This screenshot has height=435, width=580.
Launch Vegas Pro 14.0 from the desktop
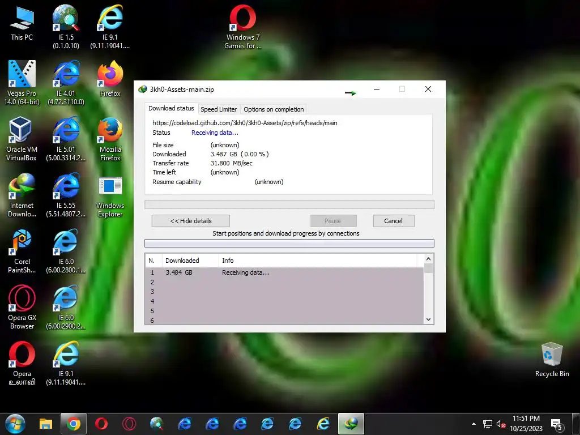(x=22, y=83)
